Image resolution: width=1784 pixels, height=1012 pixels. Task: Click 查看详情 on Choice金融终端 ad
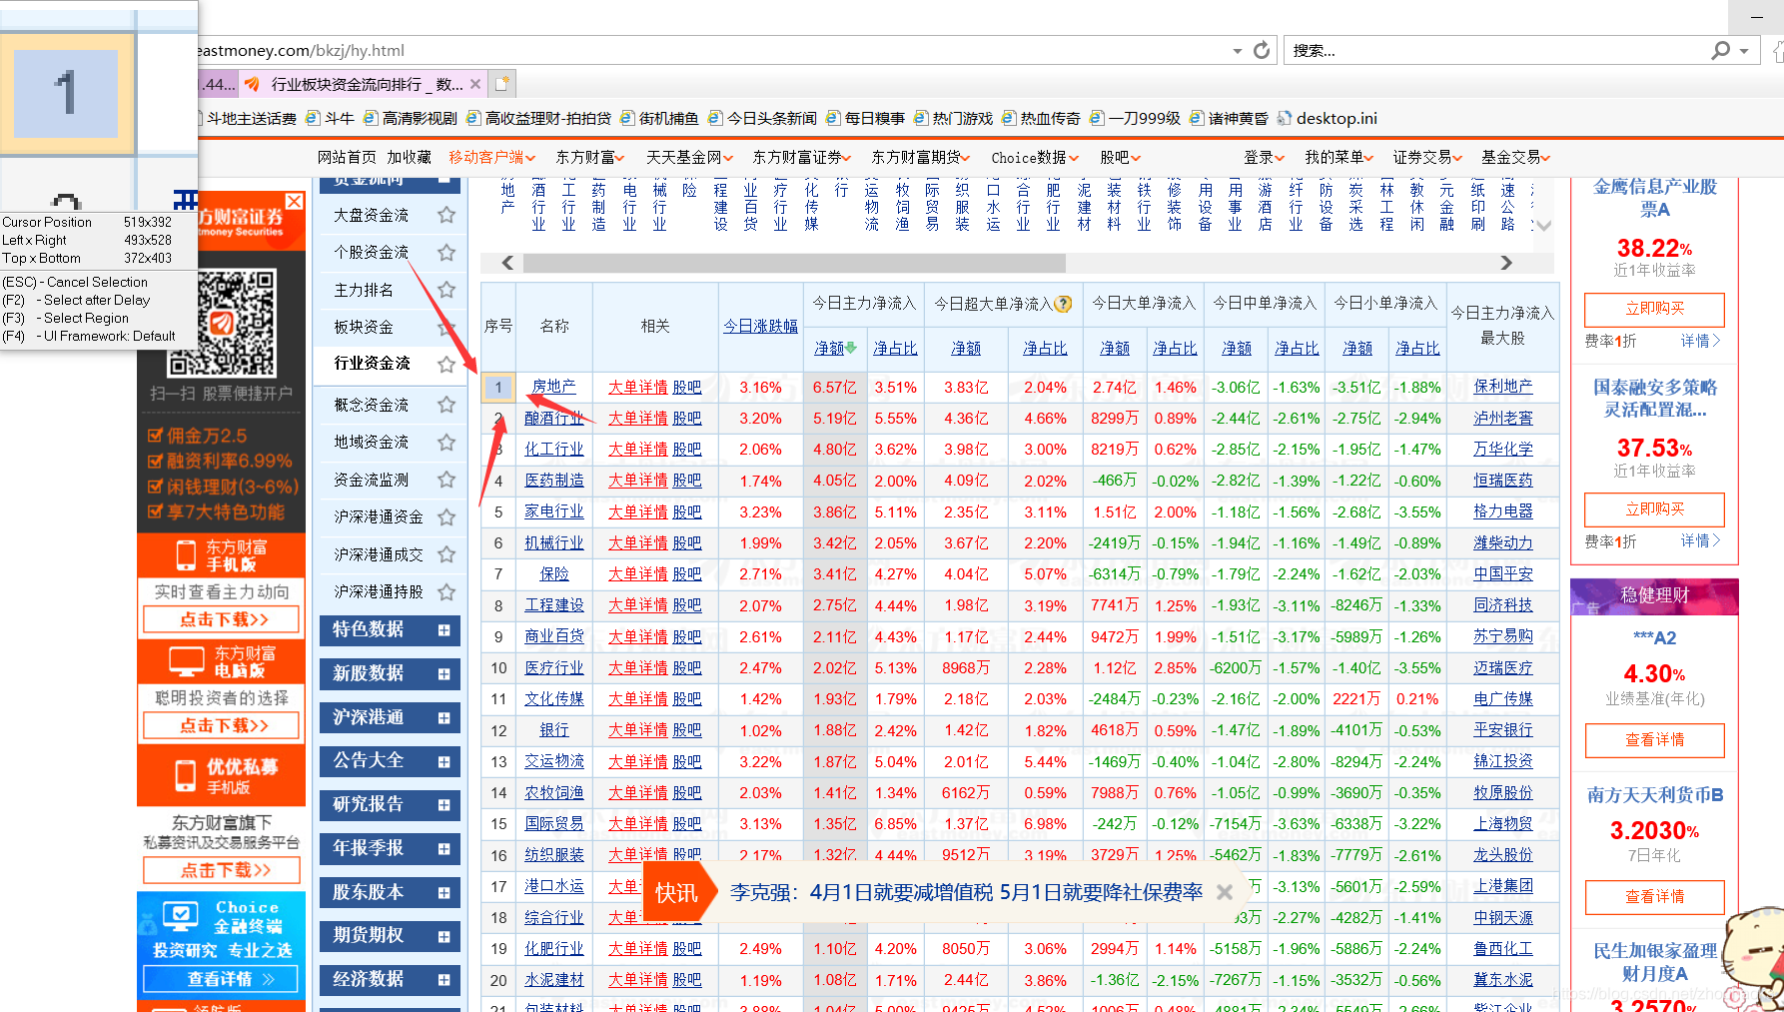pos(221,979)
